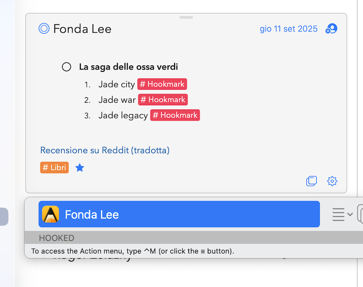The width and height of the screenshot is (363, 287).
Task: Click the duplicate note icon
Action: point(312,181)
